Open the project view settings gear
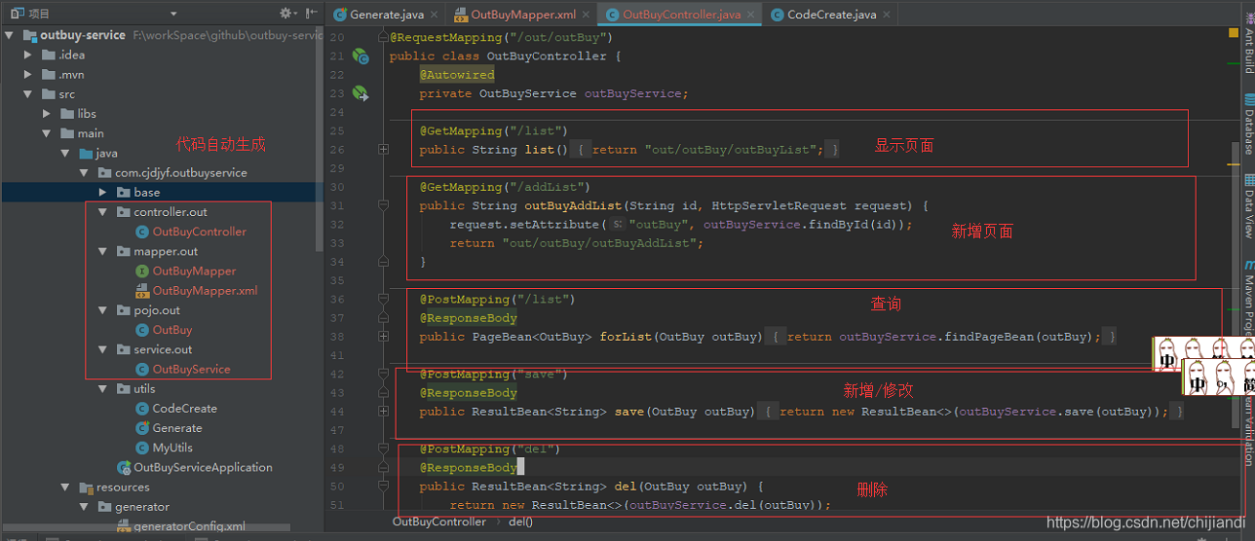The width and height of the screenshot is (1255, 541). [x=286, y=14]
